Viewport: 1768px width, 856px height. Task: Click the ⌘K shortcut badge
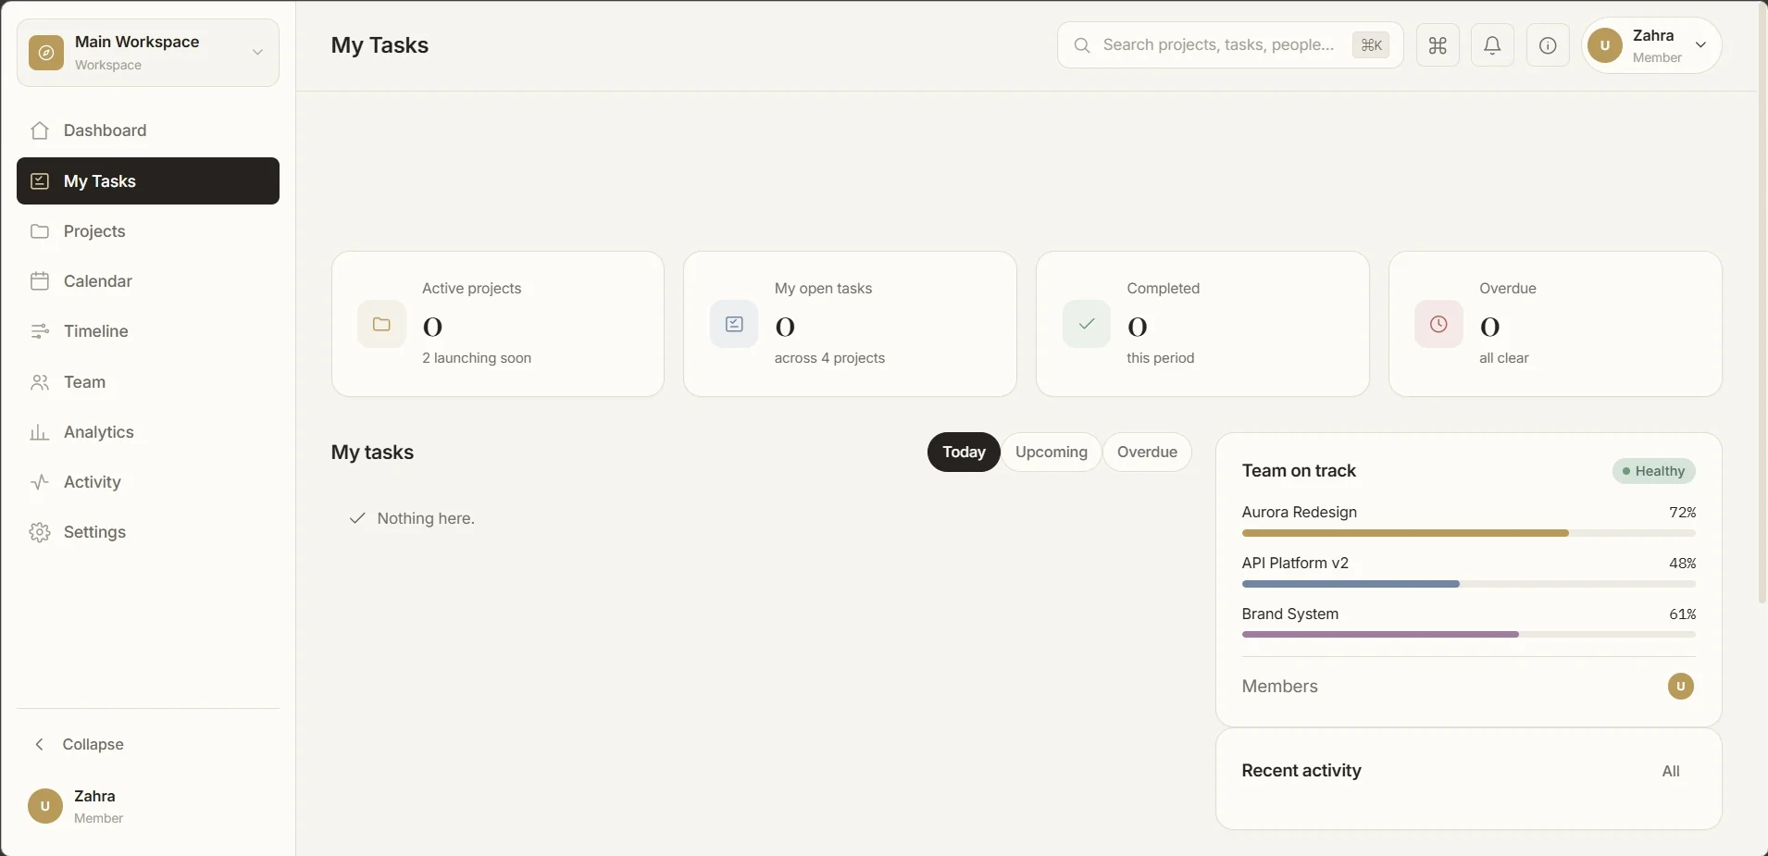click(1371, 45)
